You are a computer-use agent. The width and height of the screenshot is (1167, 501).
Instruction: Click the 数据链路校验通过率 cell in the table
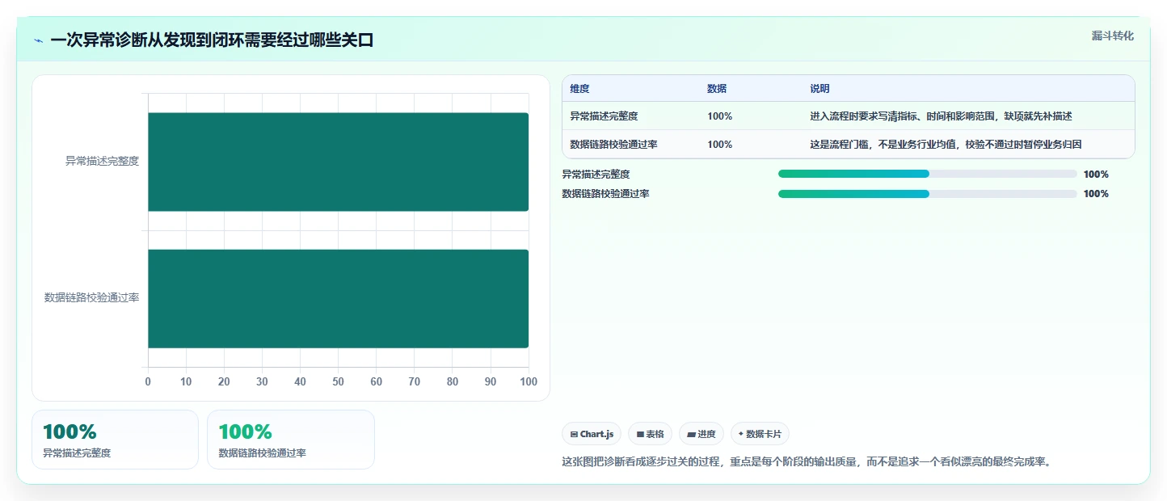613,145
